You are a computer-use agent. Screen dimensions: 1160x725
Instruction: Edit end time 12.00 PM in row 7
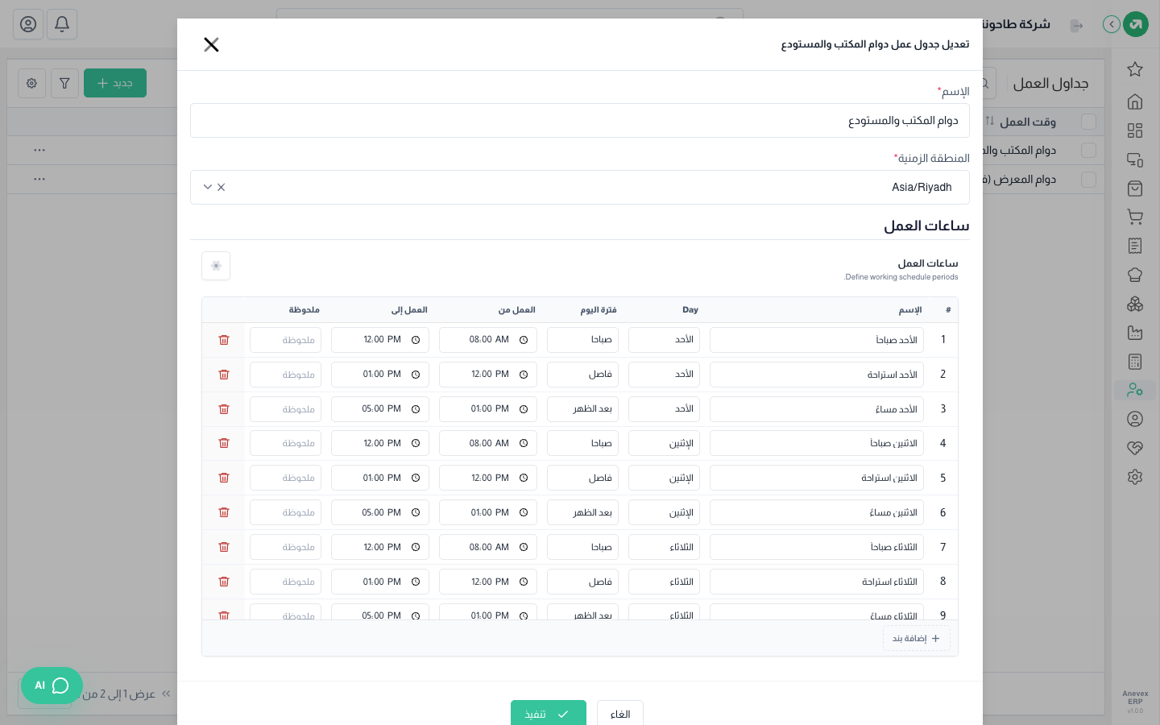380,547
